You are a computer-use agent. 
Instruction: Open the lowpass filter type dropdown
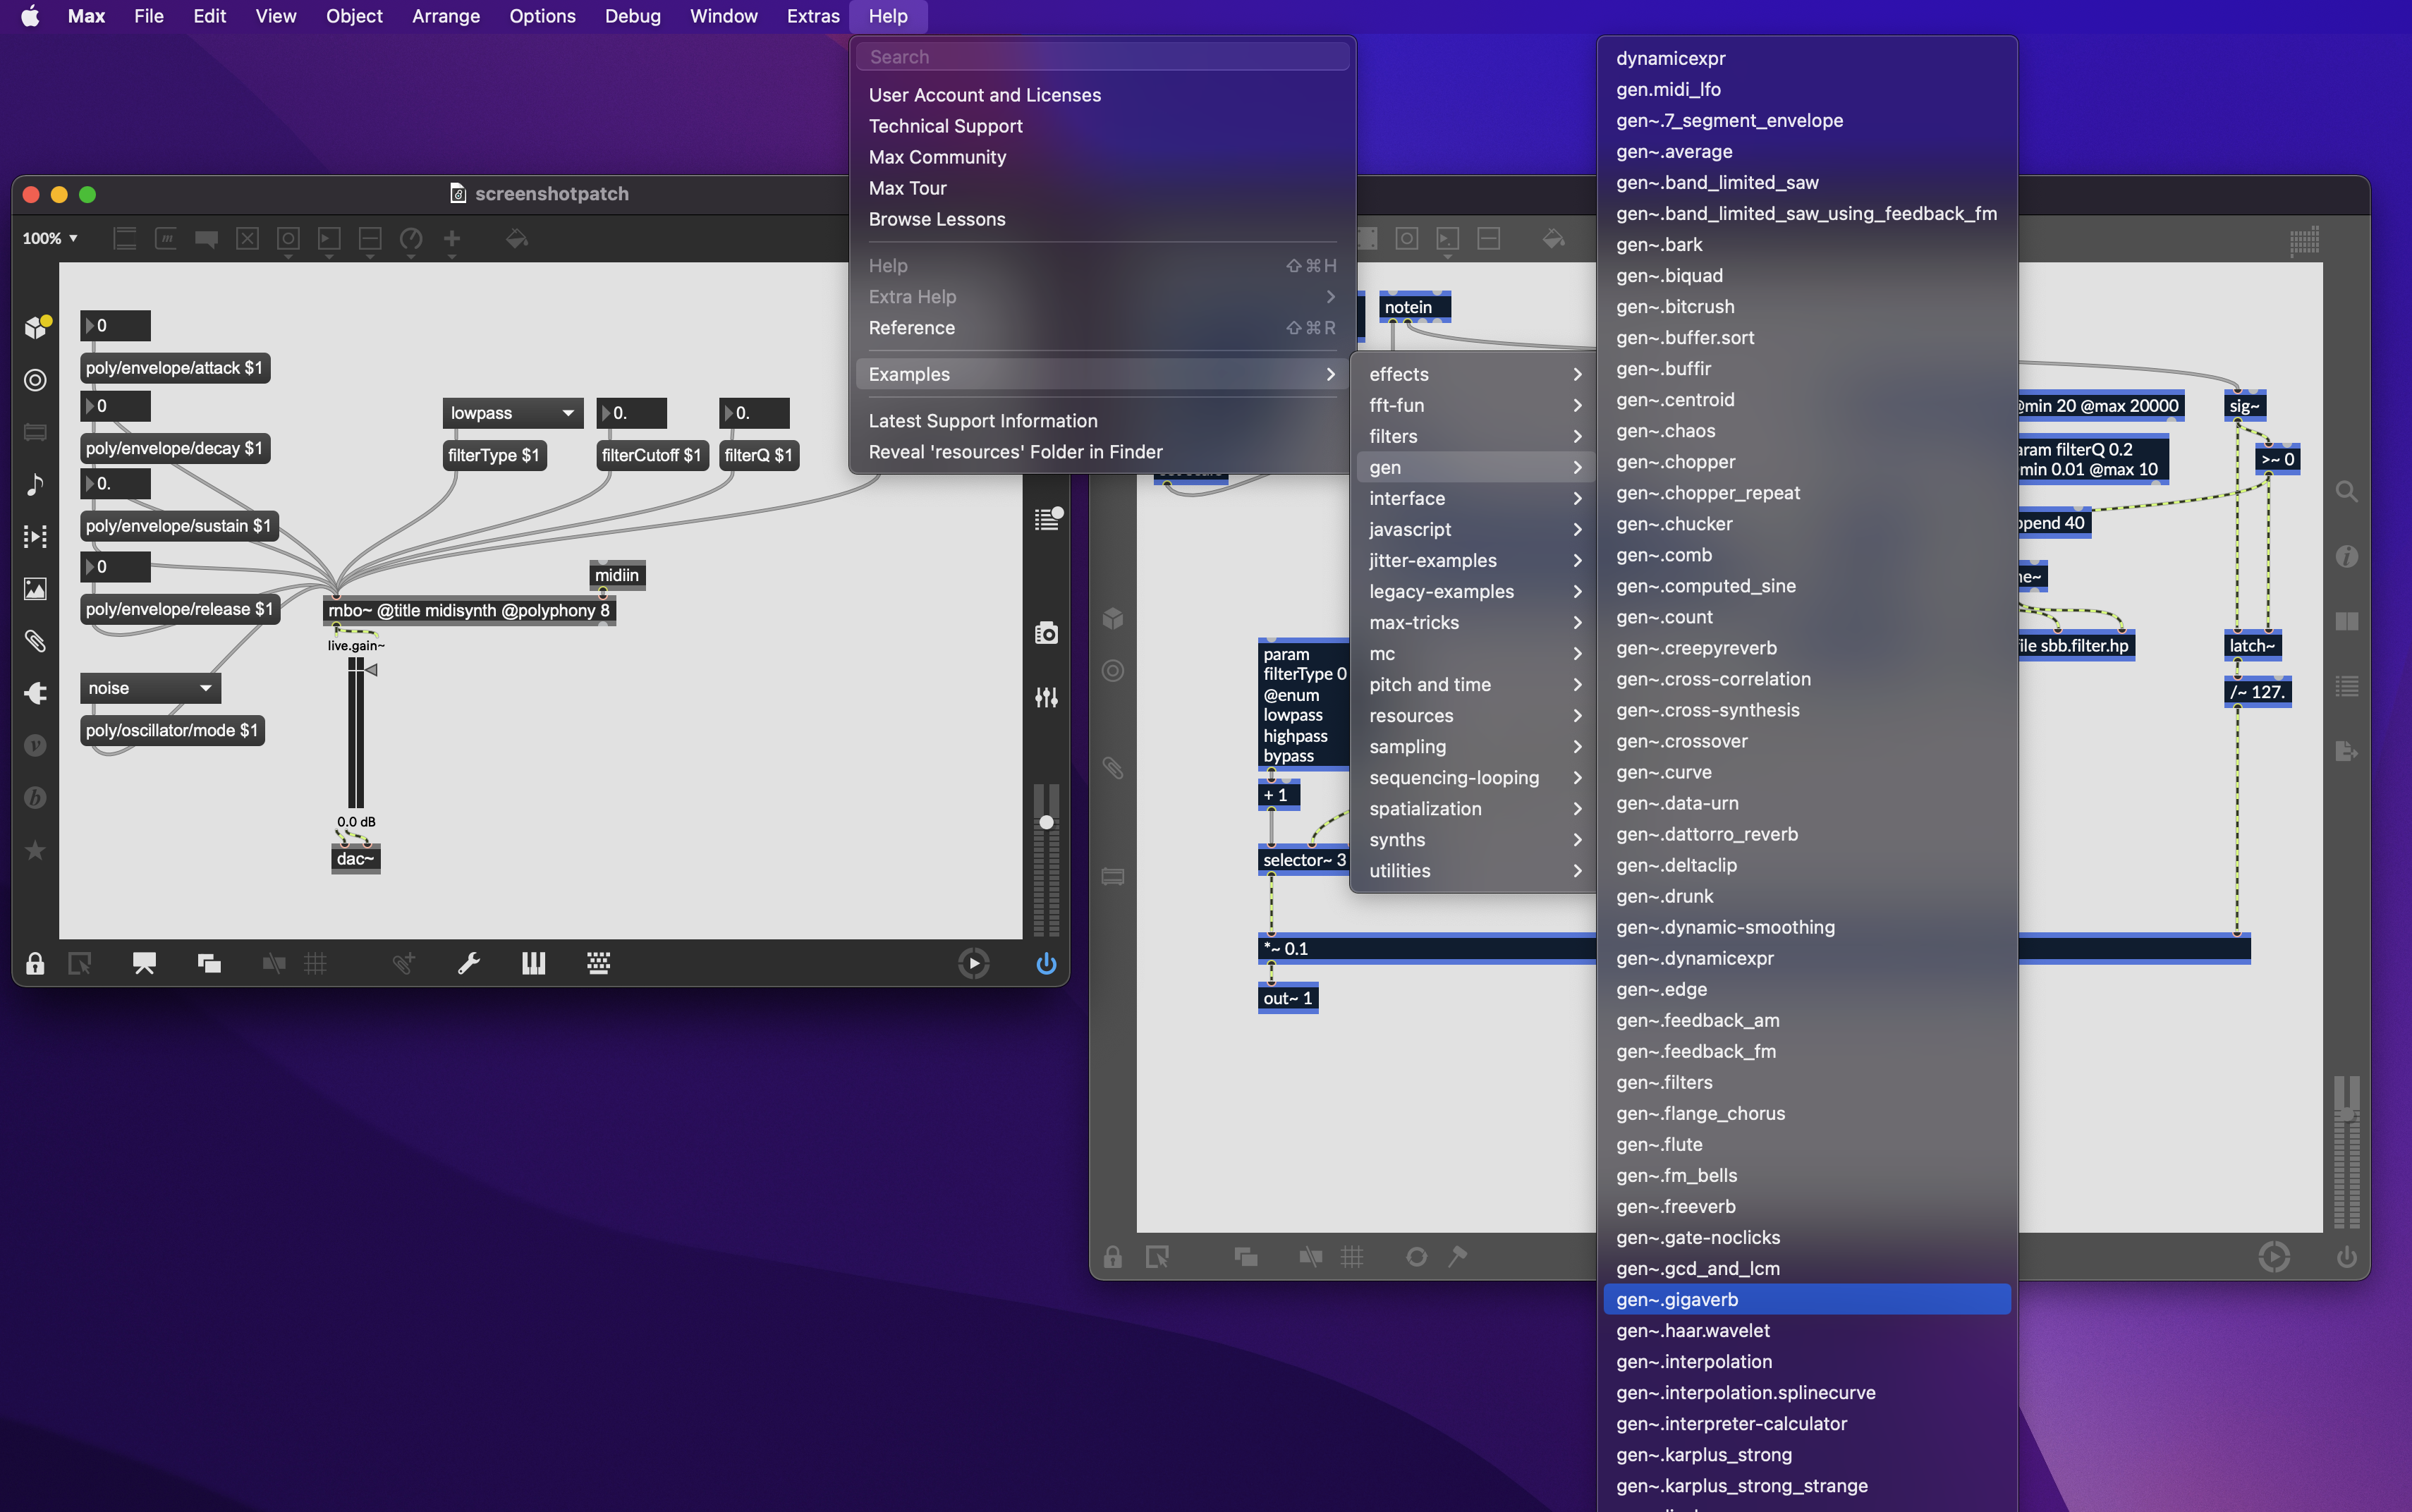(512, 413)
